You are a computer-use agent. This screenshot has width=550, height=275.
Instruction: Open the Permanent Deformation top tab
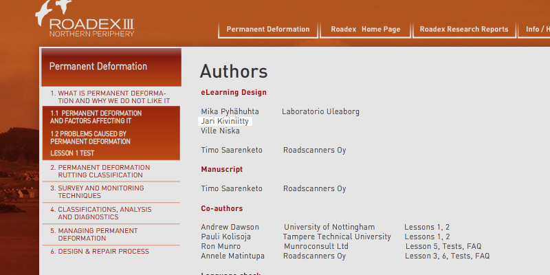coord(268,30)
